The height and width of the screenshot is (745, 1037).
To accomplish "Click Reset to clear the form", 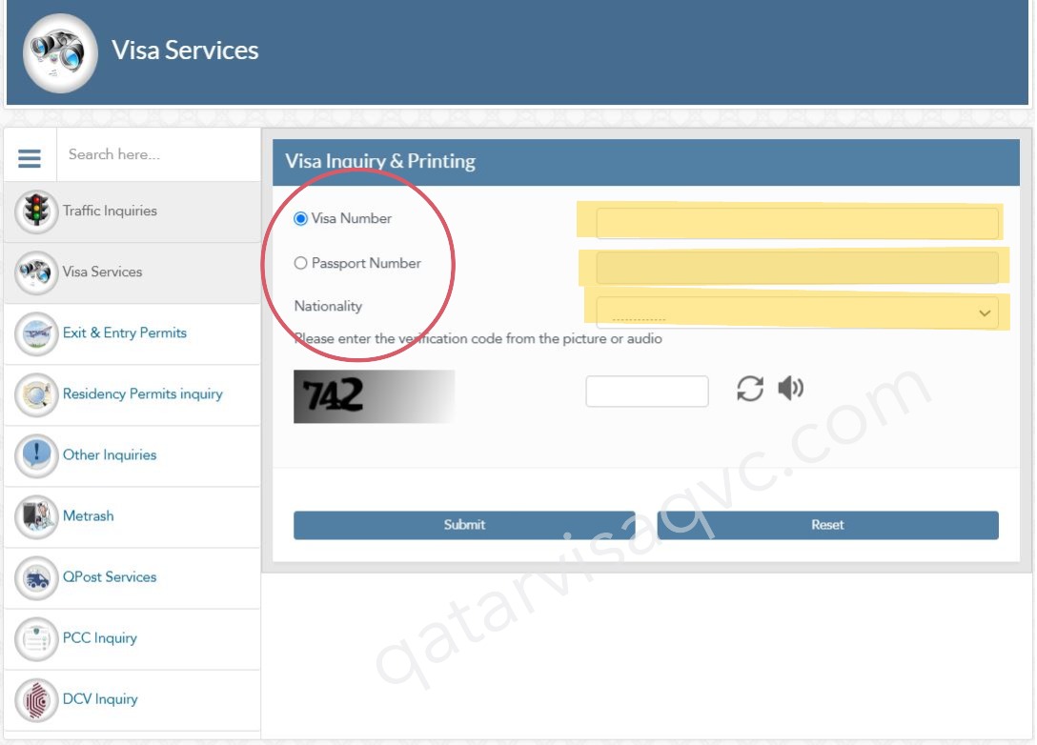I will point(827,524).
